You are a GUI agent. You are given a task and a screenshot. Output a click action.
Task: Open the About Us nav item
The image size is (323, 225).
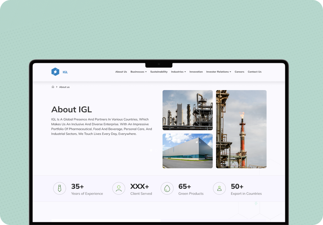click(x=121, y=72)
